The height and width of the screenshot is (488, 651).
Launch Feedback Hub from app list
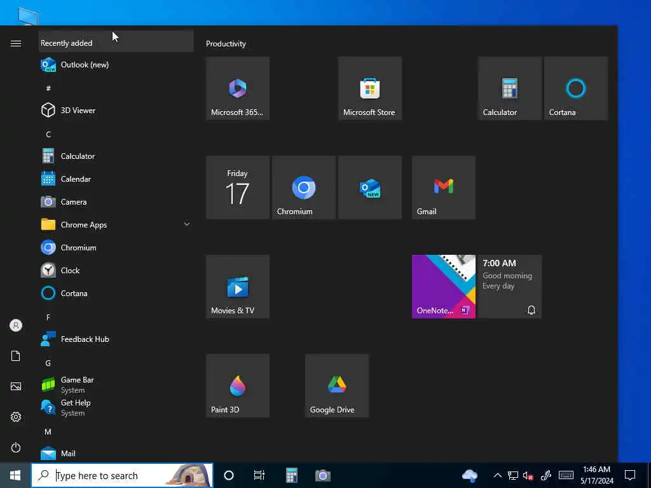(116, 339)
